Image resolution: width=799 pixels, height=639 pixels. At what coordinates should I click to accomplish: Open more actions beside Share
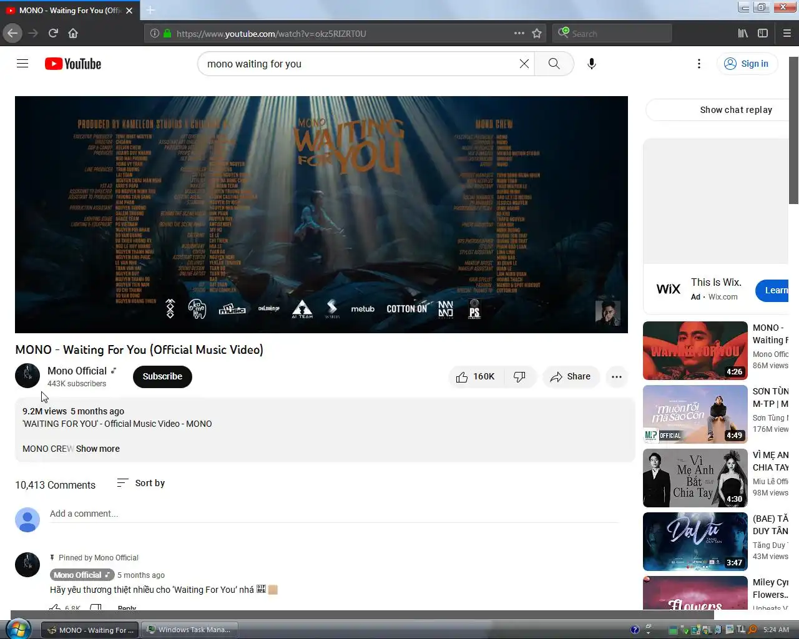click(x=617, y=376)
